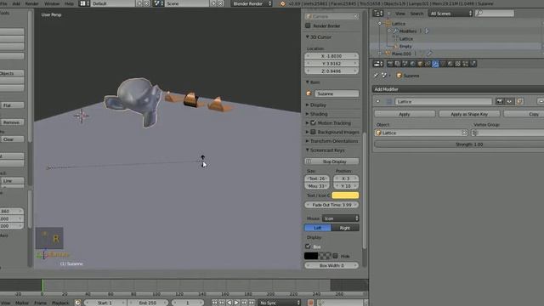The width and height of the screenshot is (544, 306).
Task: Open the Mouse Icon display dropdown
Action: 340,218
